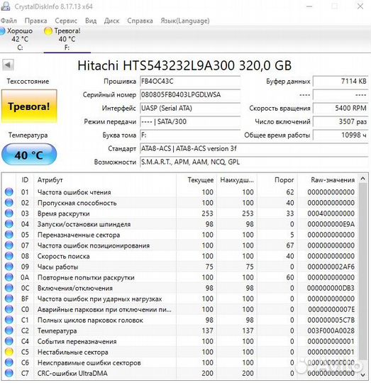Select the Частота ошибок чтения attribute text
Image resolution: width=371 pixels, height=383 pixels.
point(74,192)
